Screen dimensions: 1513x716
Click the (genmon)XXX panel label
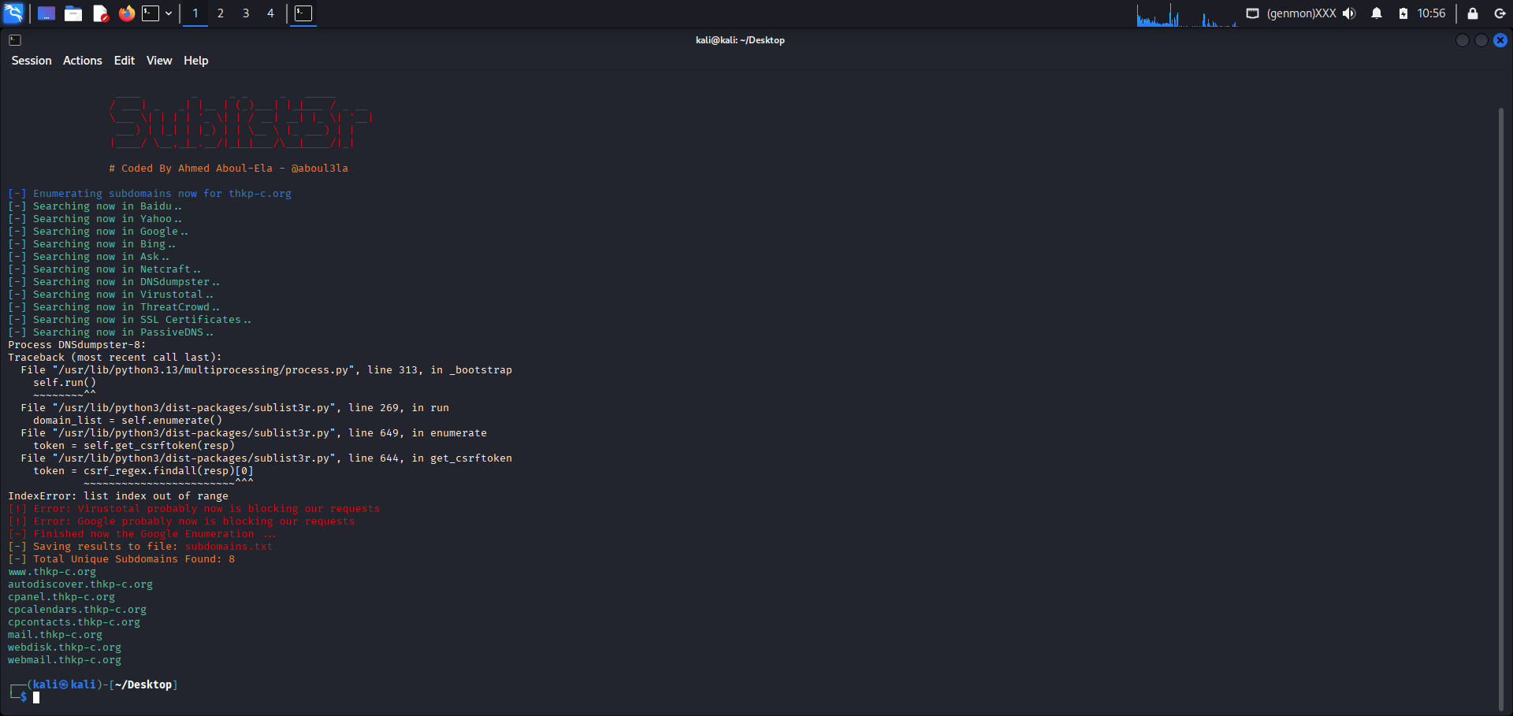tap(1301, 13)
